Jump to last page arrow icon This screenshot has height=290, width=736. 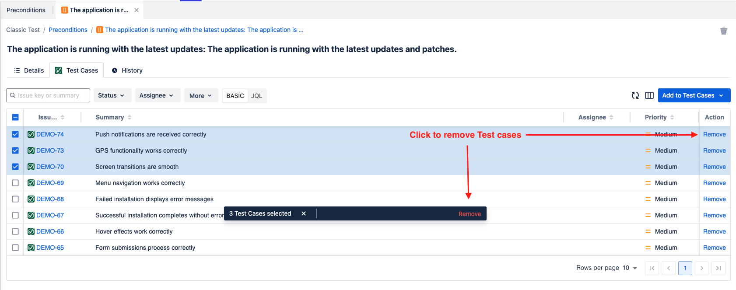click(x=718, y=268)
